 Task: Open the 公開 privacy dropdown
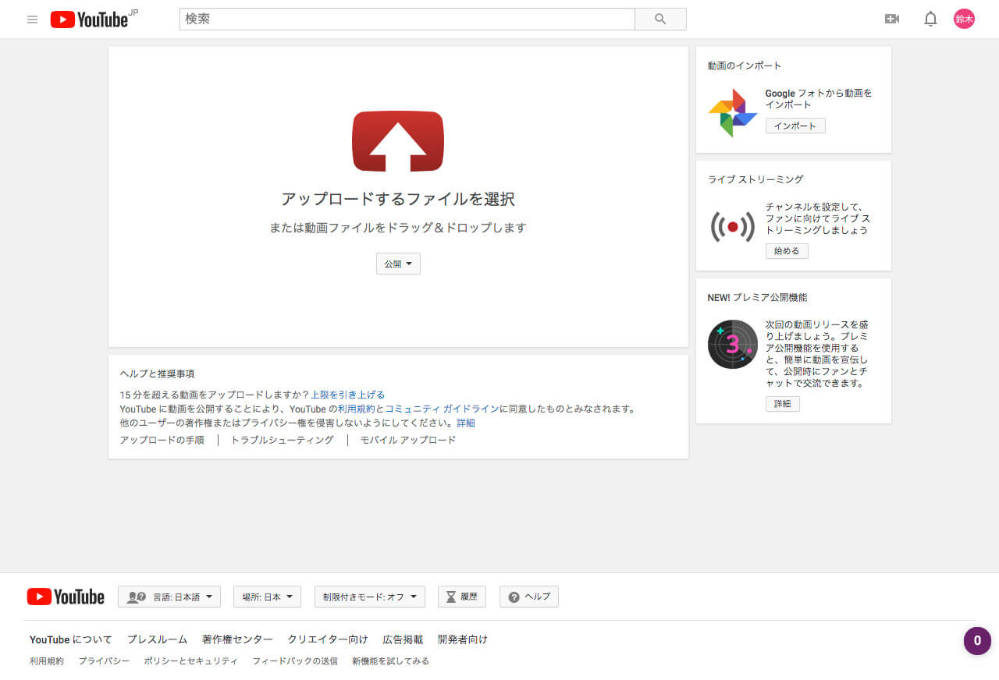398,264
